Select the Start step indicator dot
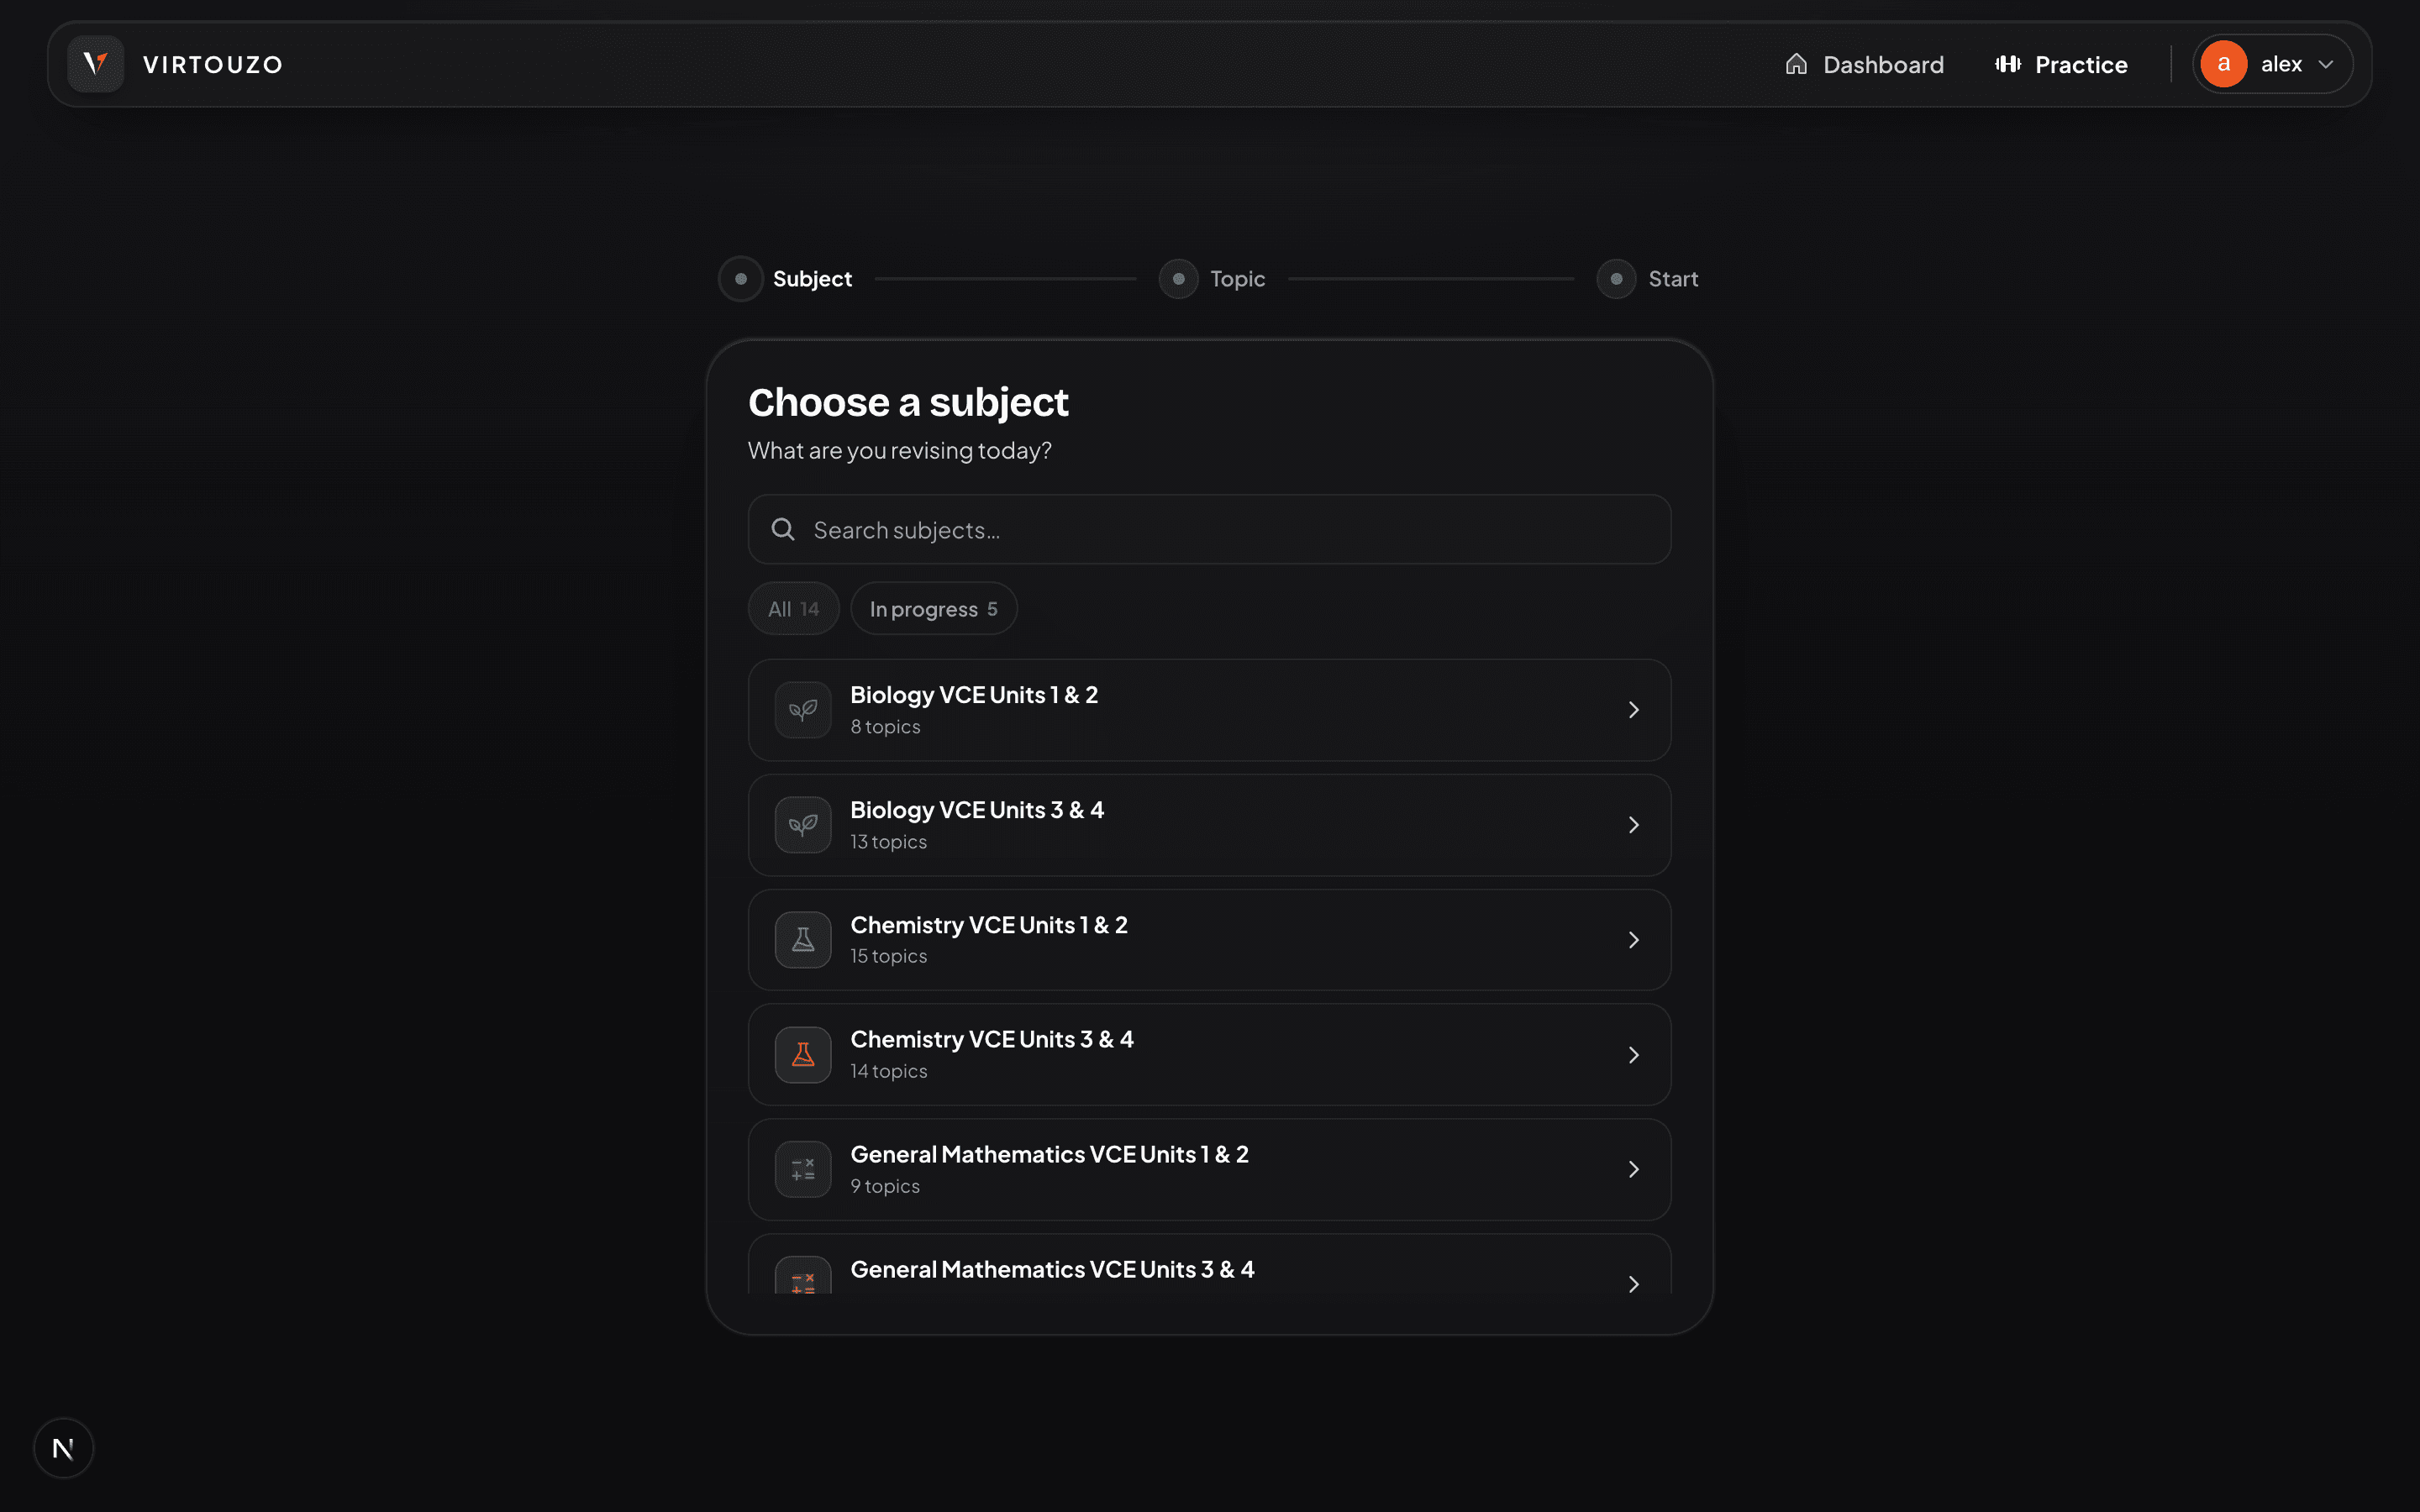Image resolution: width=2420 pixels, height=1512 pixels. tap(1616, 279)
